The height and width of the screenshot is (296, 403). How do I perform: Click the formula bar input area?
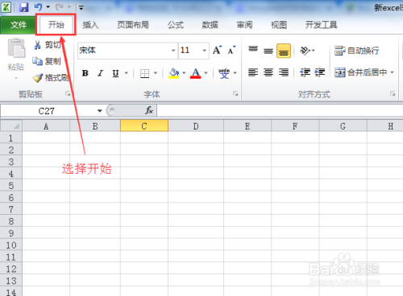click(x=280, y=110)
